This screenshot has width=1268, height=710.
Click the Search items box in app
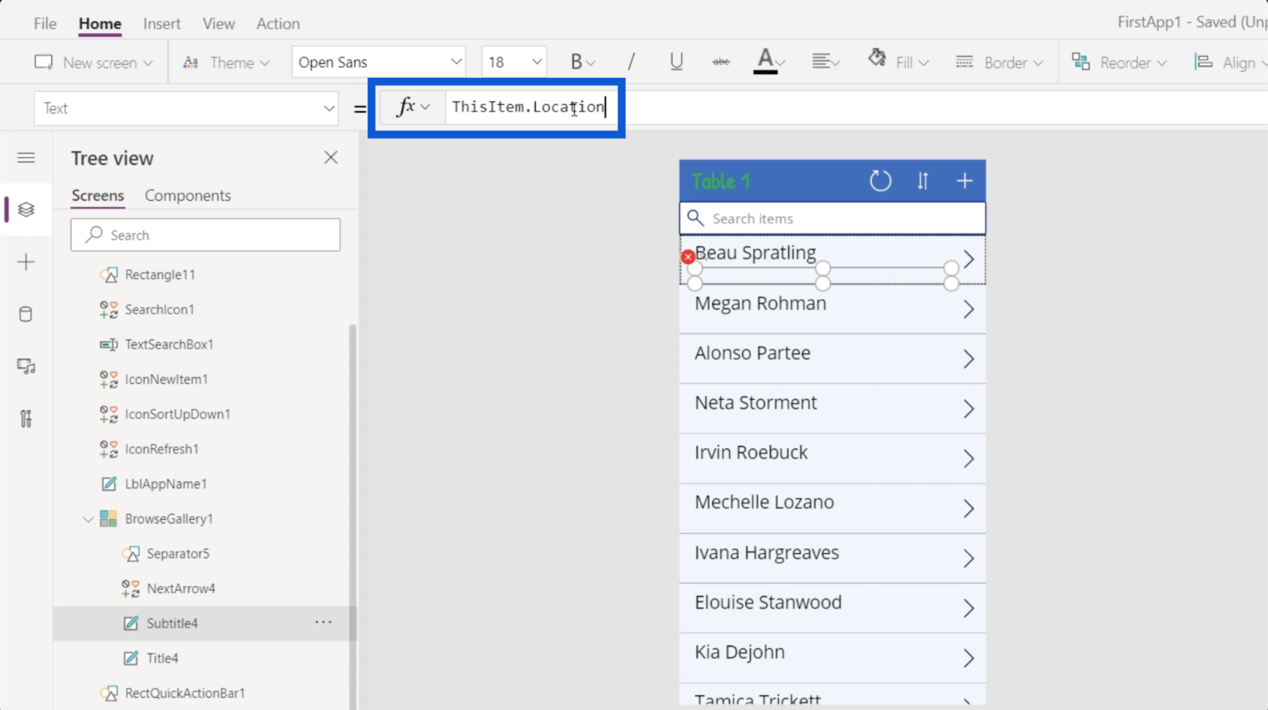click(x=833, y=218)
